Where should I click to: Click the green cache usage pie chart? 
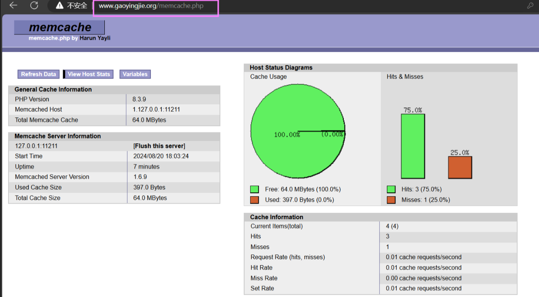[x=298, y=131]
